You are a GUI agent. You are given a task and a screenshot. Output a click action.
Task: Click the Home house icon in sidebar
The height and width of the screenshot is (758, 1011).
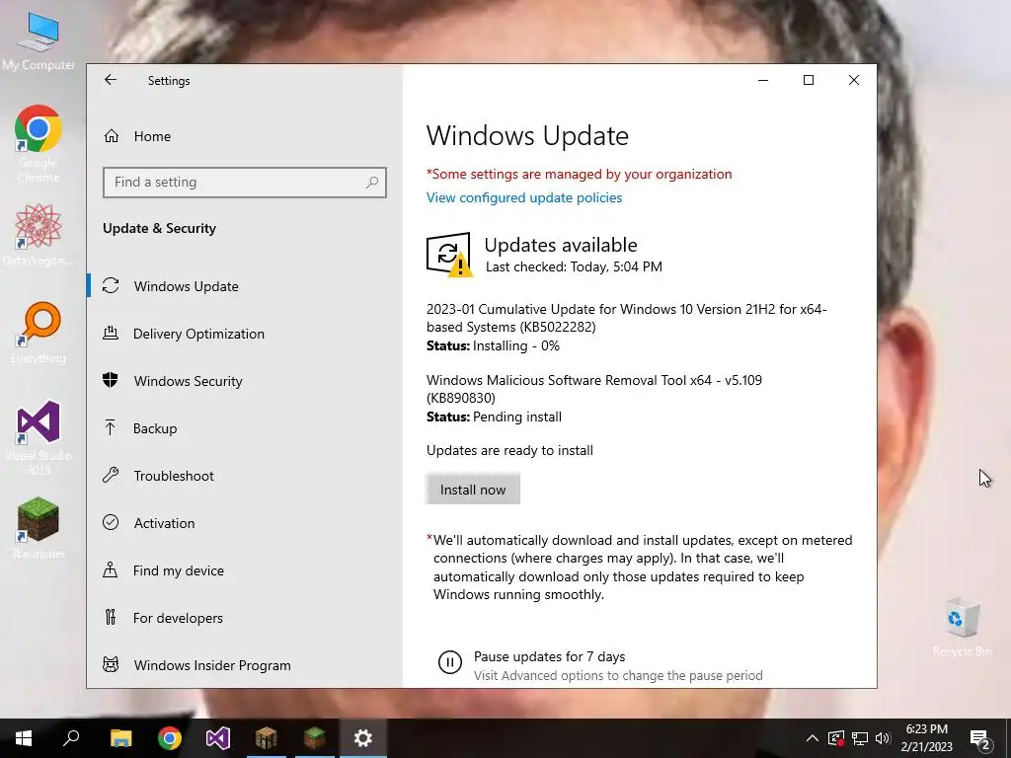point(111,136)
